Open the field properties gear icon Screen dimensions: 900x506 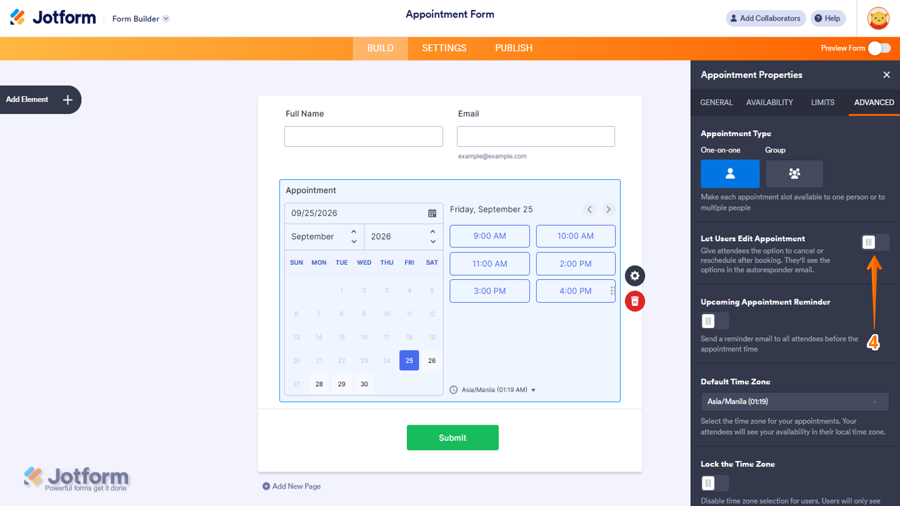[x=635, y=276]
